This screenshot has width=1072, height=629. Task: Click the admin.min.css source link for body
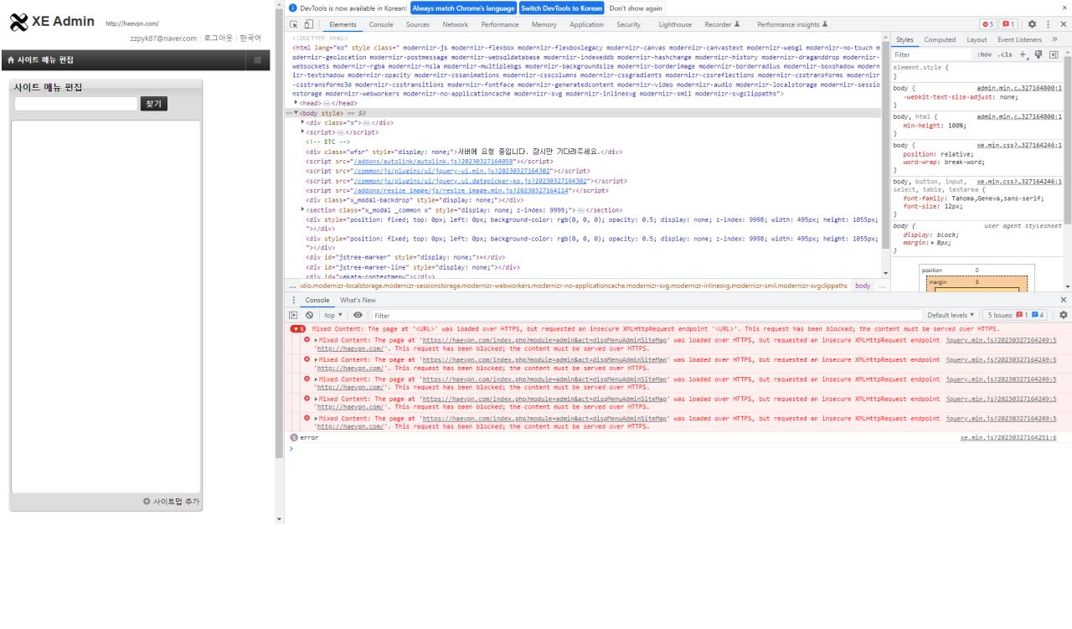(1019, 87)
